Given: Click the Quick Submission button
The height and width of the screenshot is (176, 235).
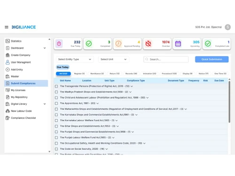Looking at the screenshot, I should pos(211,59).
